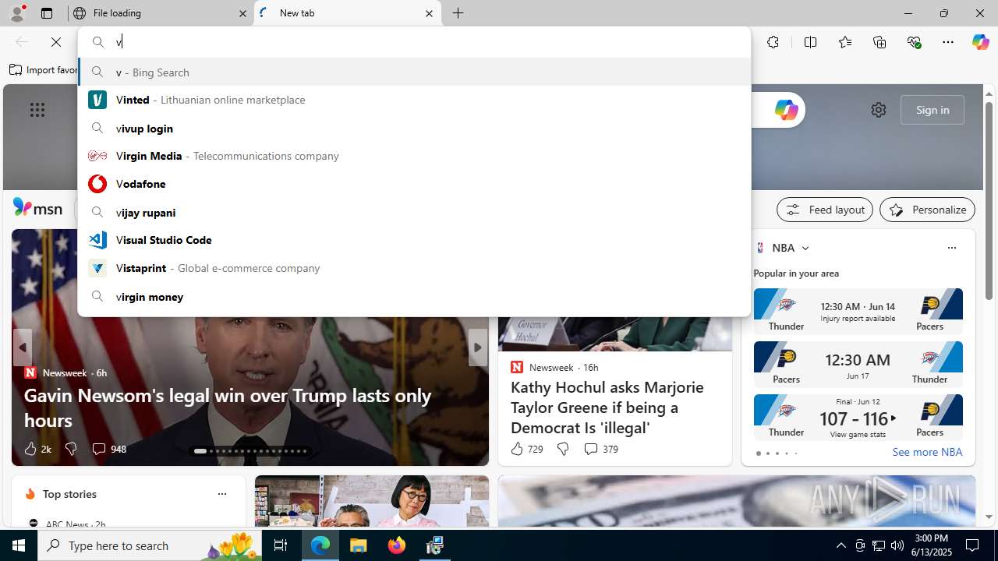Screen dimensions: 998x561
Task: Select second NBA card pagination dot
Action: (x=767, y=453)
